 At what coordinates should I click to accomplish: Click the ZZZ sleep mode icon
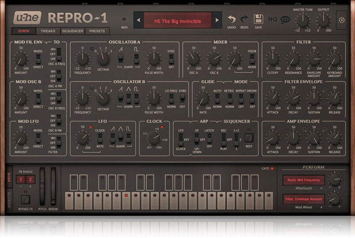pos(285,20)
